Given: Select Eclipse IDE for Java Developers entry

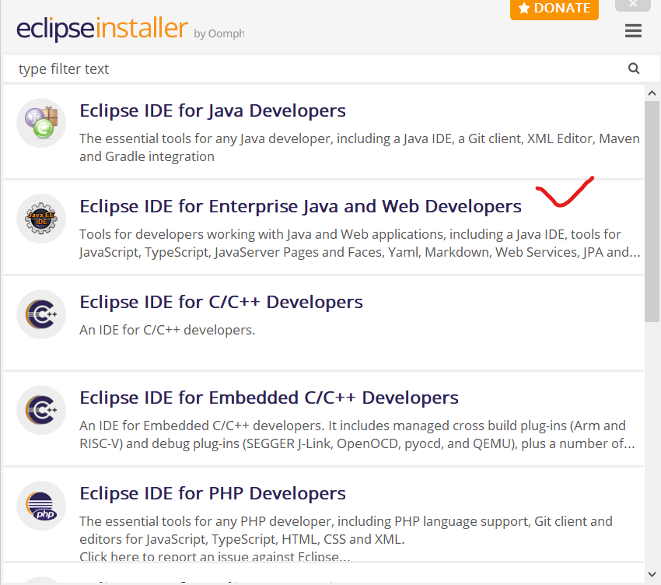Looking at the screenshot, I should 212,110.
